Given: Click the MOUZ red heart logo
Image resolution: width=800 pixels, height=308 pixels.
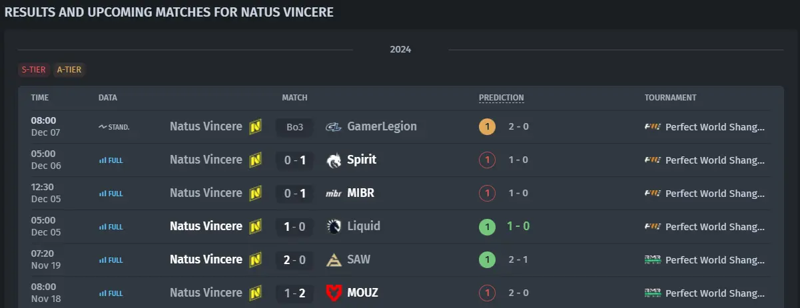Looking at the screenshot, I should click(x=334, y=293).
